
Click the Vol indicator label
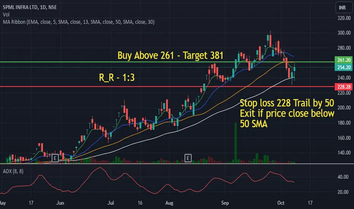pyautogui.click(x=6, y=15)
